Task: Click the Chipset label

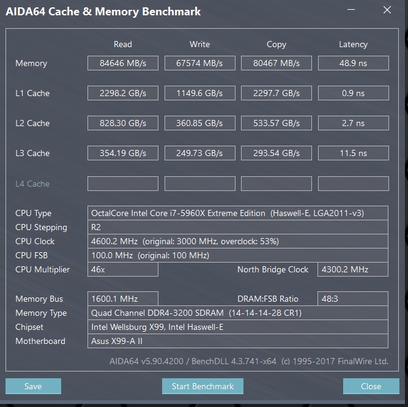Action: pyautogui.click(x=29, y=327)
